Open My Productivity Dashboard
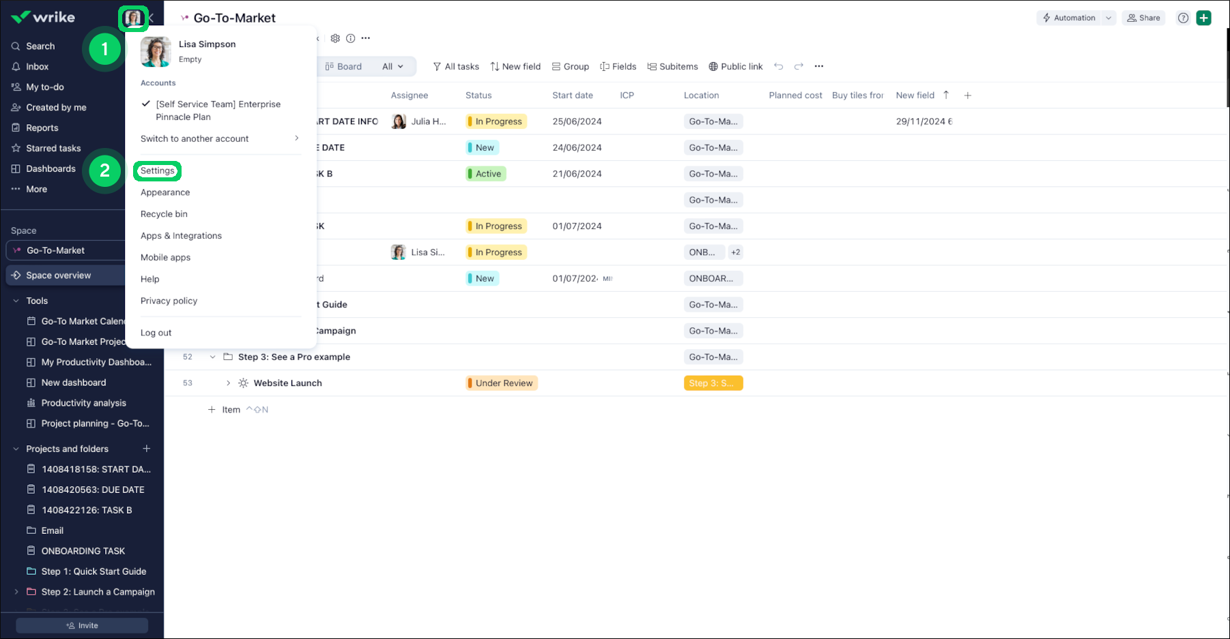Image resolution: width=1230 pixels, height=639 pixels. click(x=89, y=363)
